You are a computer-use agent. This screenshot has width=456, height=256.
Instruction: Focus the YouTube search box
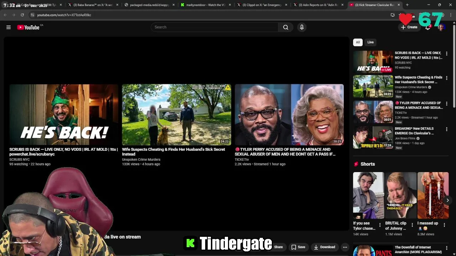tap(215, 27)
